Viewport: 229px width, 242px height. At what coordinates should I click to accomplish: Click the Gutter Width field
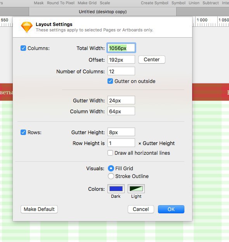tap(121, 100)
